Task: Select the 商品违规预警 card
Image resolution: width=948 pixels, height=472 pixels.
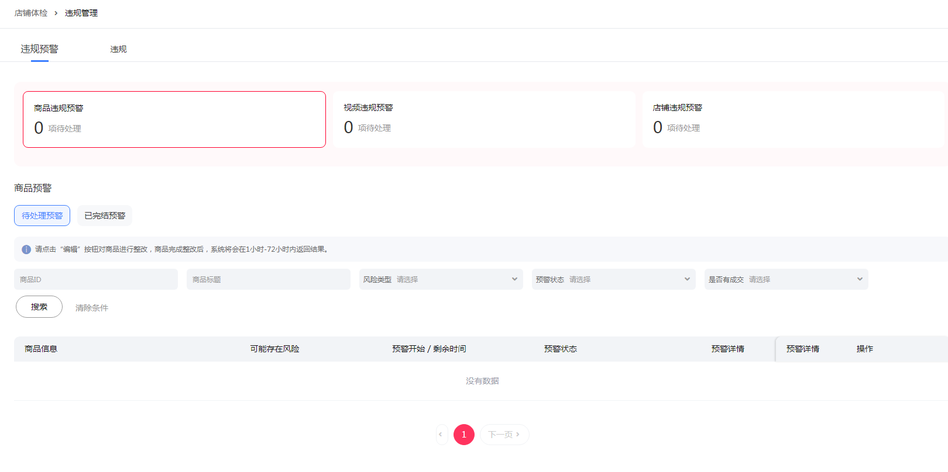Action: [174, 119]
